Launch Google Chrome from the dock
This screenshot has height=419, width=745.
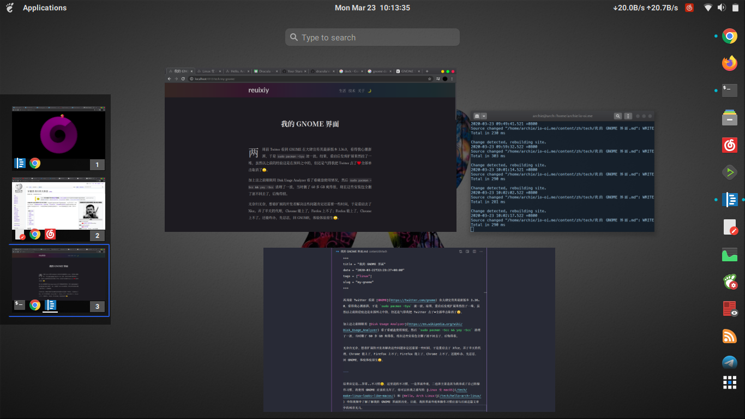click(730, 36)
